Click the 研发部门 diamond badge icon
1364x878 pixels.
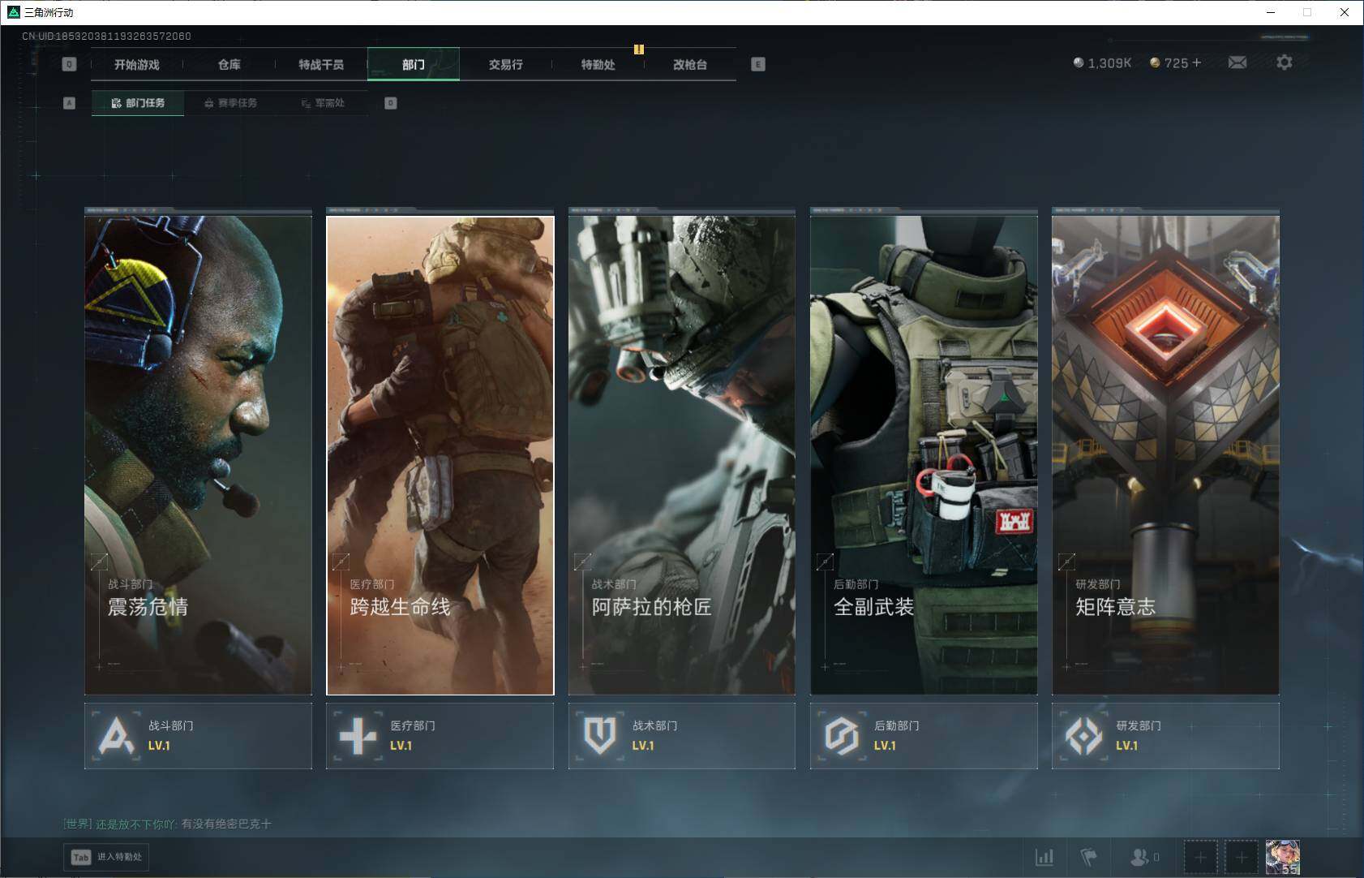click(x=1083, y=736)
